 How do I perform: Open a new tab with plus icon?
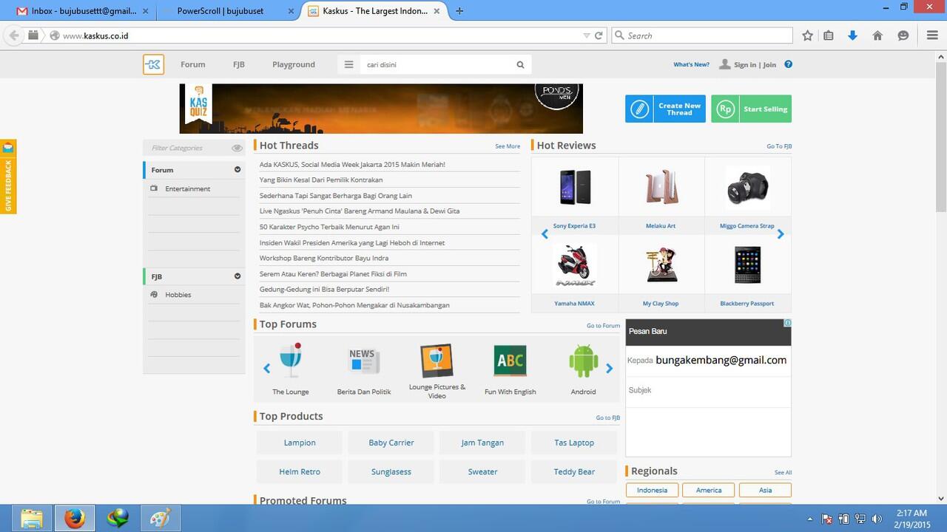click(459, 11)
